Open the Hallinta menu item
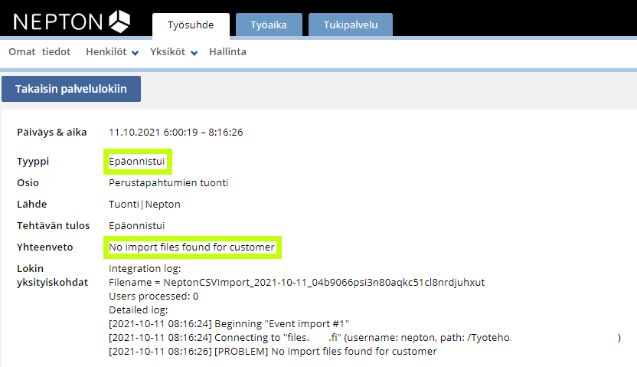This screenshot has width=637, height=367. tap(227, 52)
